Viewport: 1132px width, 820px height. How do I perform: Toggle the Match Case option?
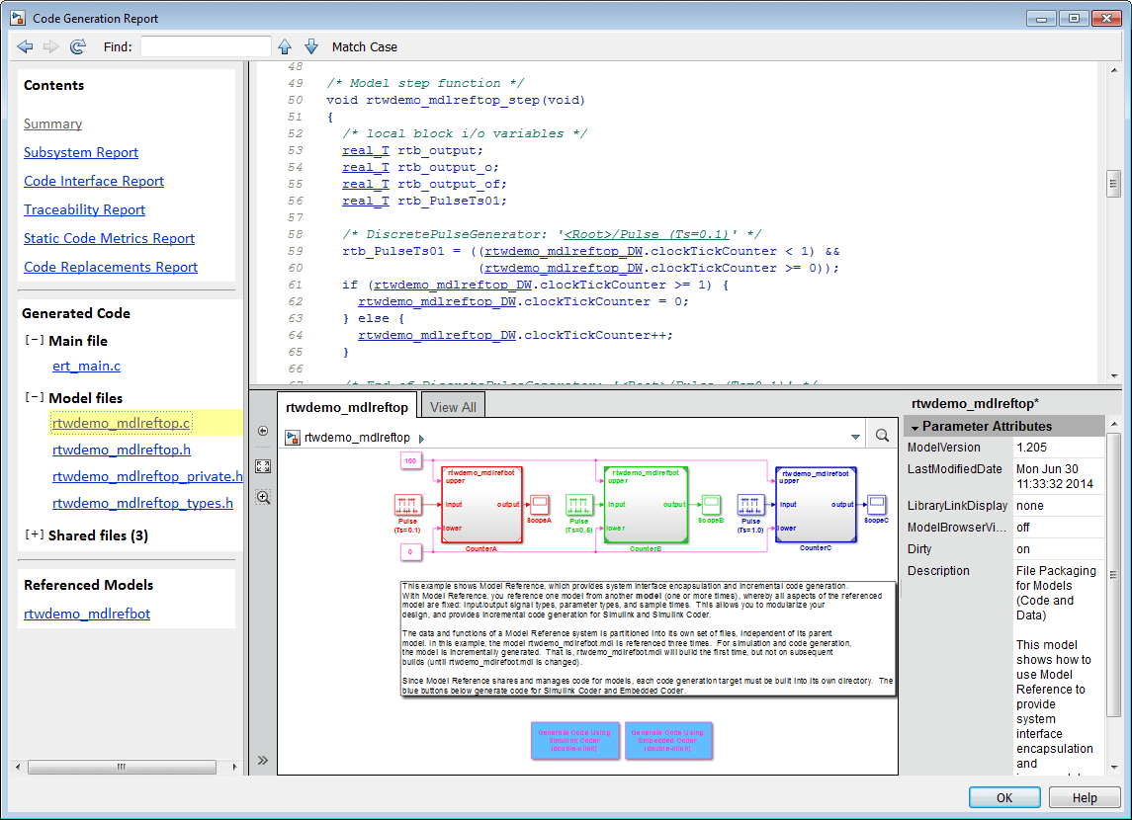(365, 46)
